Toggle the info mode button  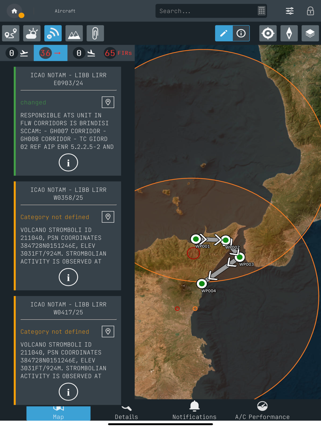[241, 33]
